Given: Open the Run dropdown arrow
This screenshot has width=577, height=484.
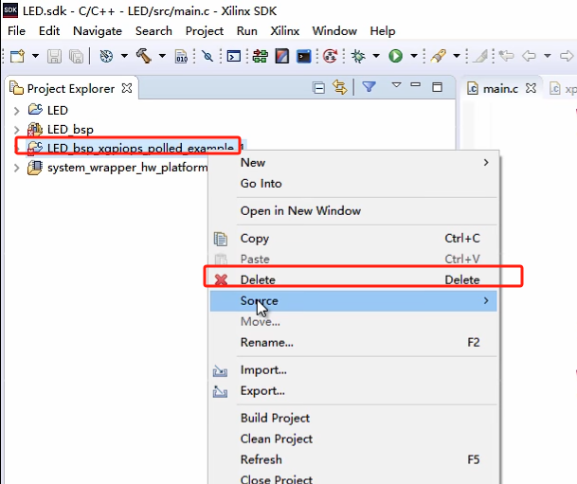Looking at the screenshot, I should pos(414,56).
